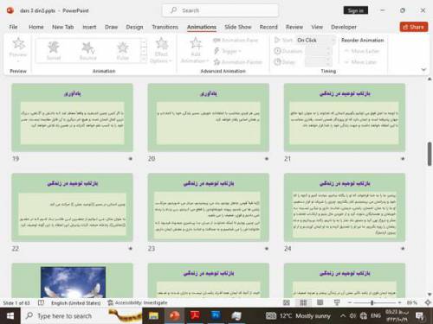Image resolution: width=433 pixels, height=324 pixels.
Task: Click animation star indicator under slide 24
Action: coord(403,248)
